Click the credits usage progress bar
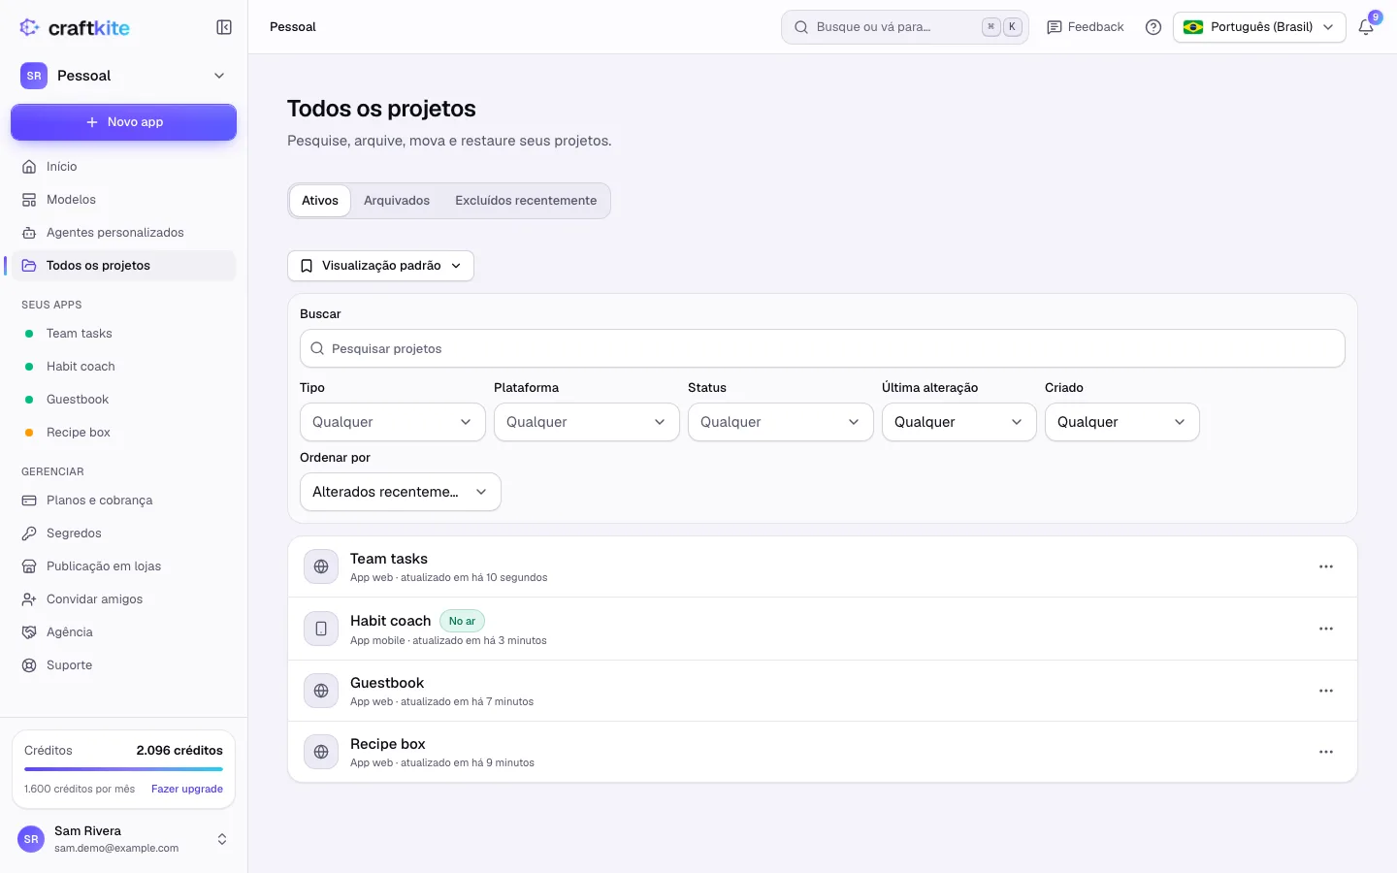This screenshot has height=873, width=1397. point(123,769)
